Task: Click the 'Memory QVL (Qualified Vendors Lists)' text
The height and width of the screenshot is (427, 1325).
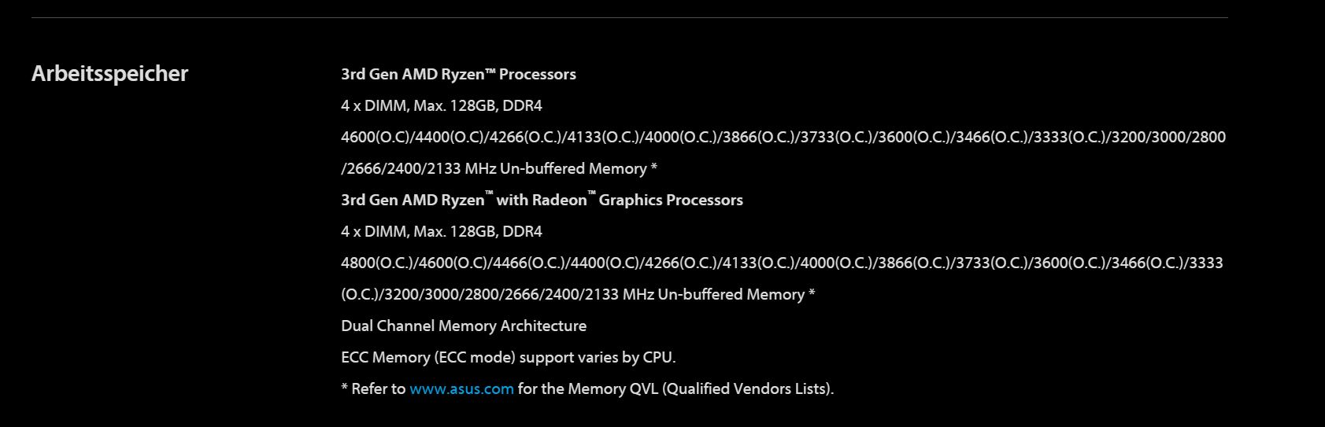Action: point(700,388)
